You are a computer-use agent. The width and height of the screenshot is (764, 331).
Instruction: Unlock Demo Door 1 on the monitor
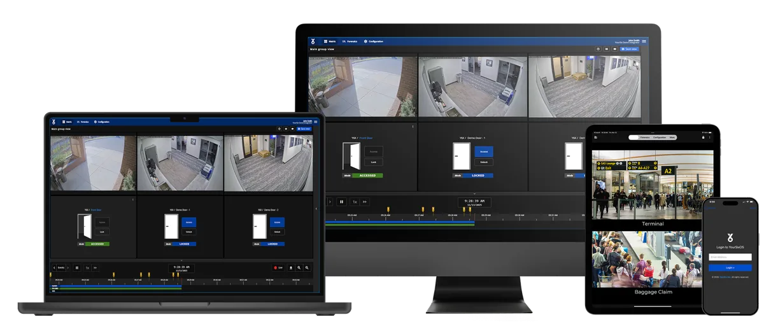tap(484, 162)
